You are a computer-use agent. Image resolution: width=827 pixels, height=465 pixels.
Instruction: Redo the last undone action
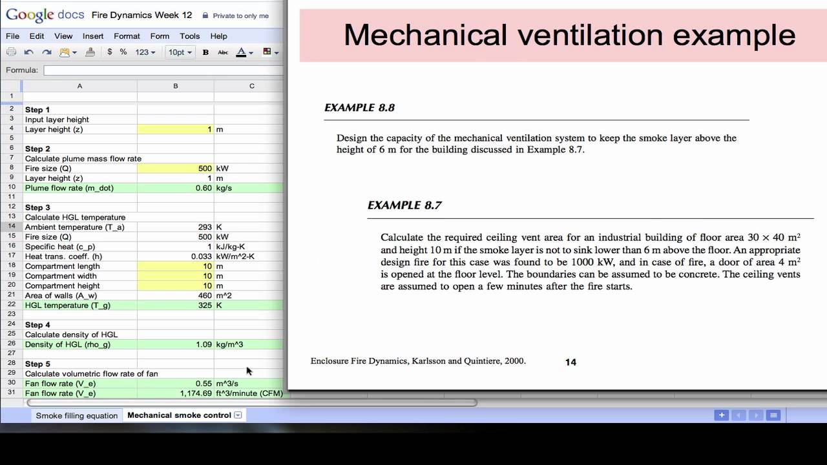point(47,52)
